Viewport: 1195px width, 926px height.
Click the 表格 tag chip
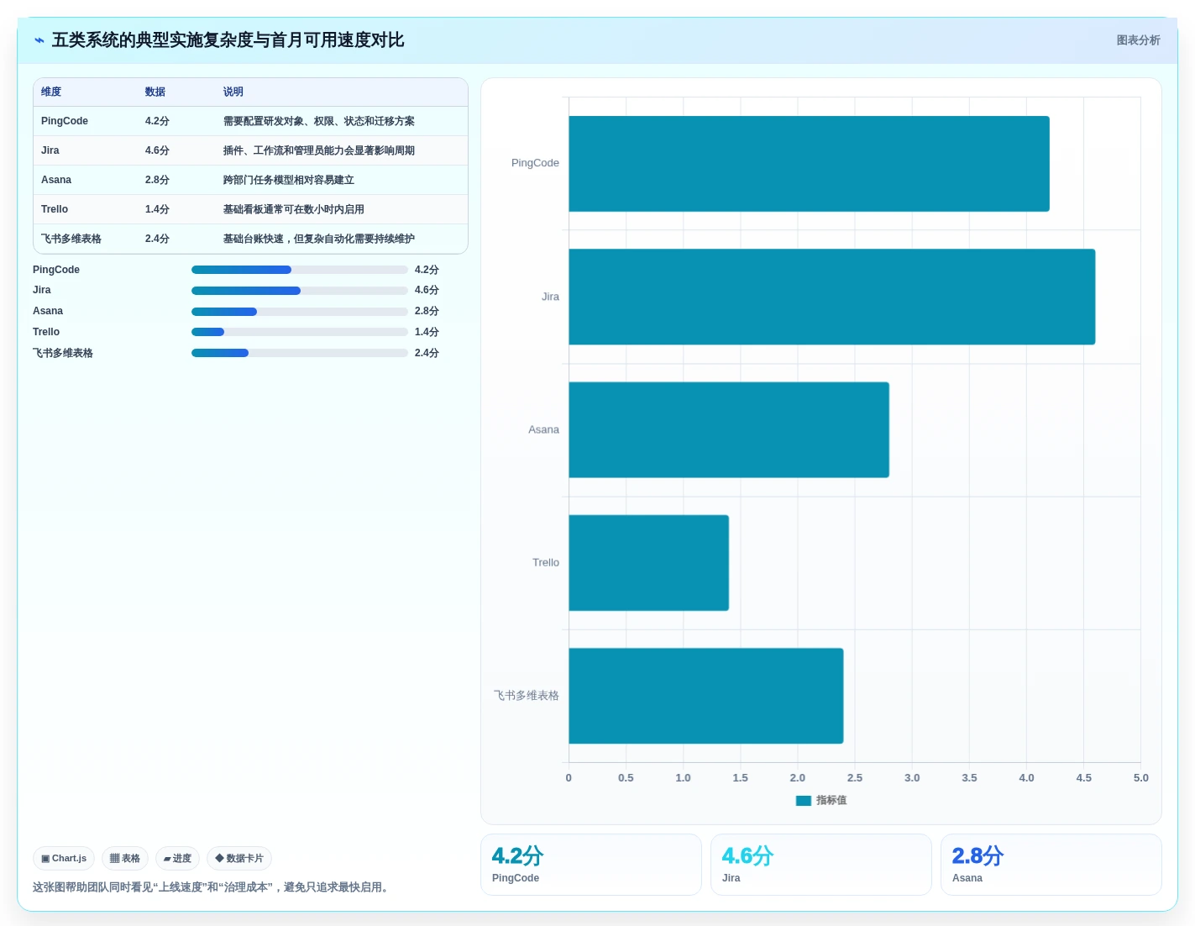click(x=125, y=858)
